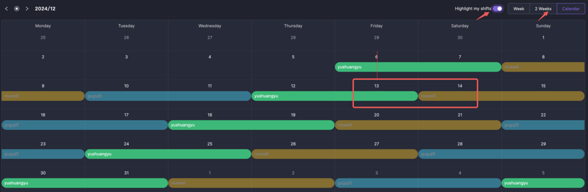Click the Sunday column header
Screen dimensions: 588x192
pos(543,26)
